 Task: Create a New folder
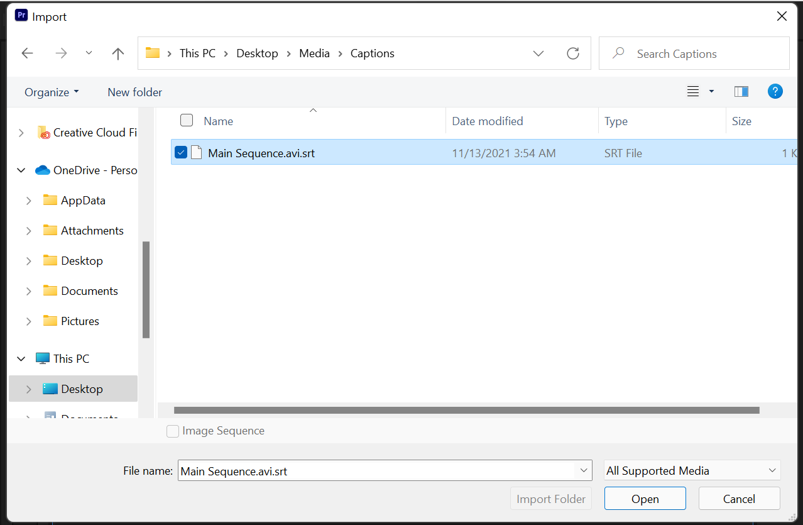pyautogui.click(x=135, y=92)
